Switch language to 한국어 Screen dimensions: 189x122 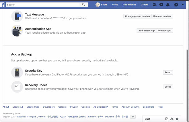(x=100, y=117)
